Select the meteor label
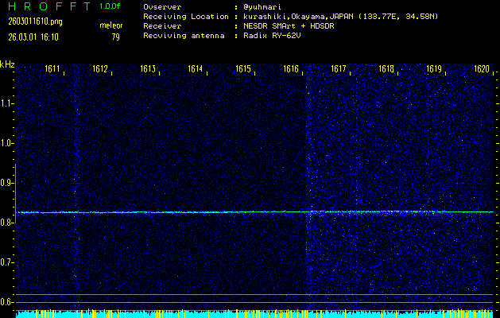Image resolution: width=500 pixels, height=318 pixels. pyautogui.click(x=110, y=25)
